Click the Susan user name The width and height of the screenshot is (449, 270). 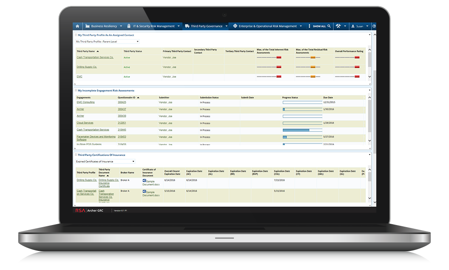360,26
